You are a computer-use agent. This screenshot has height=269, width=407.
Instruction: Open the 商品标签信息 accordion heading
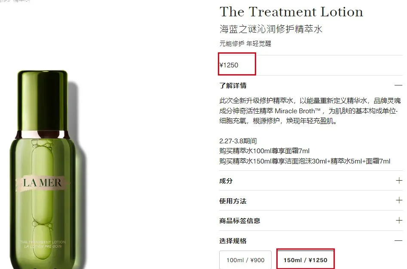[239, 221]
